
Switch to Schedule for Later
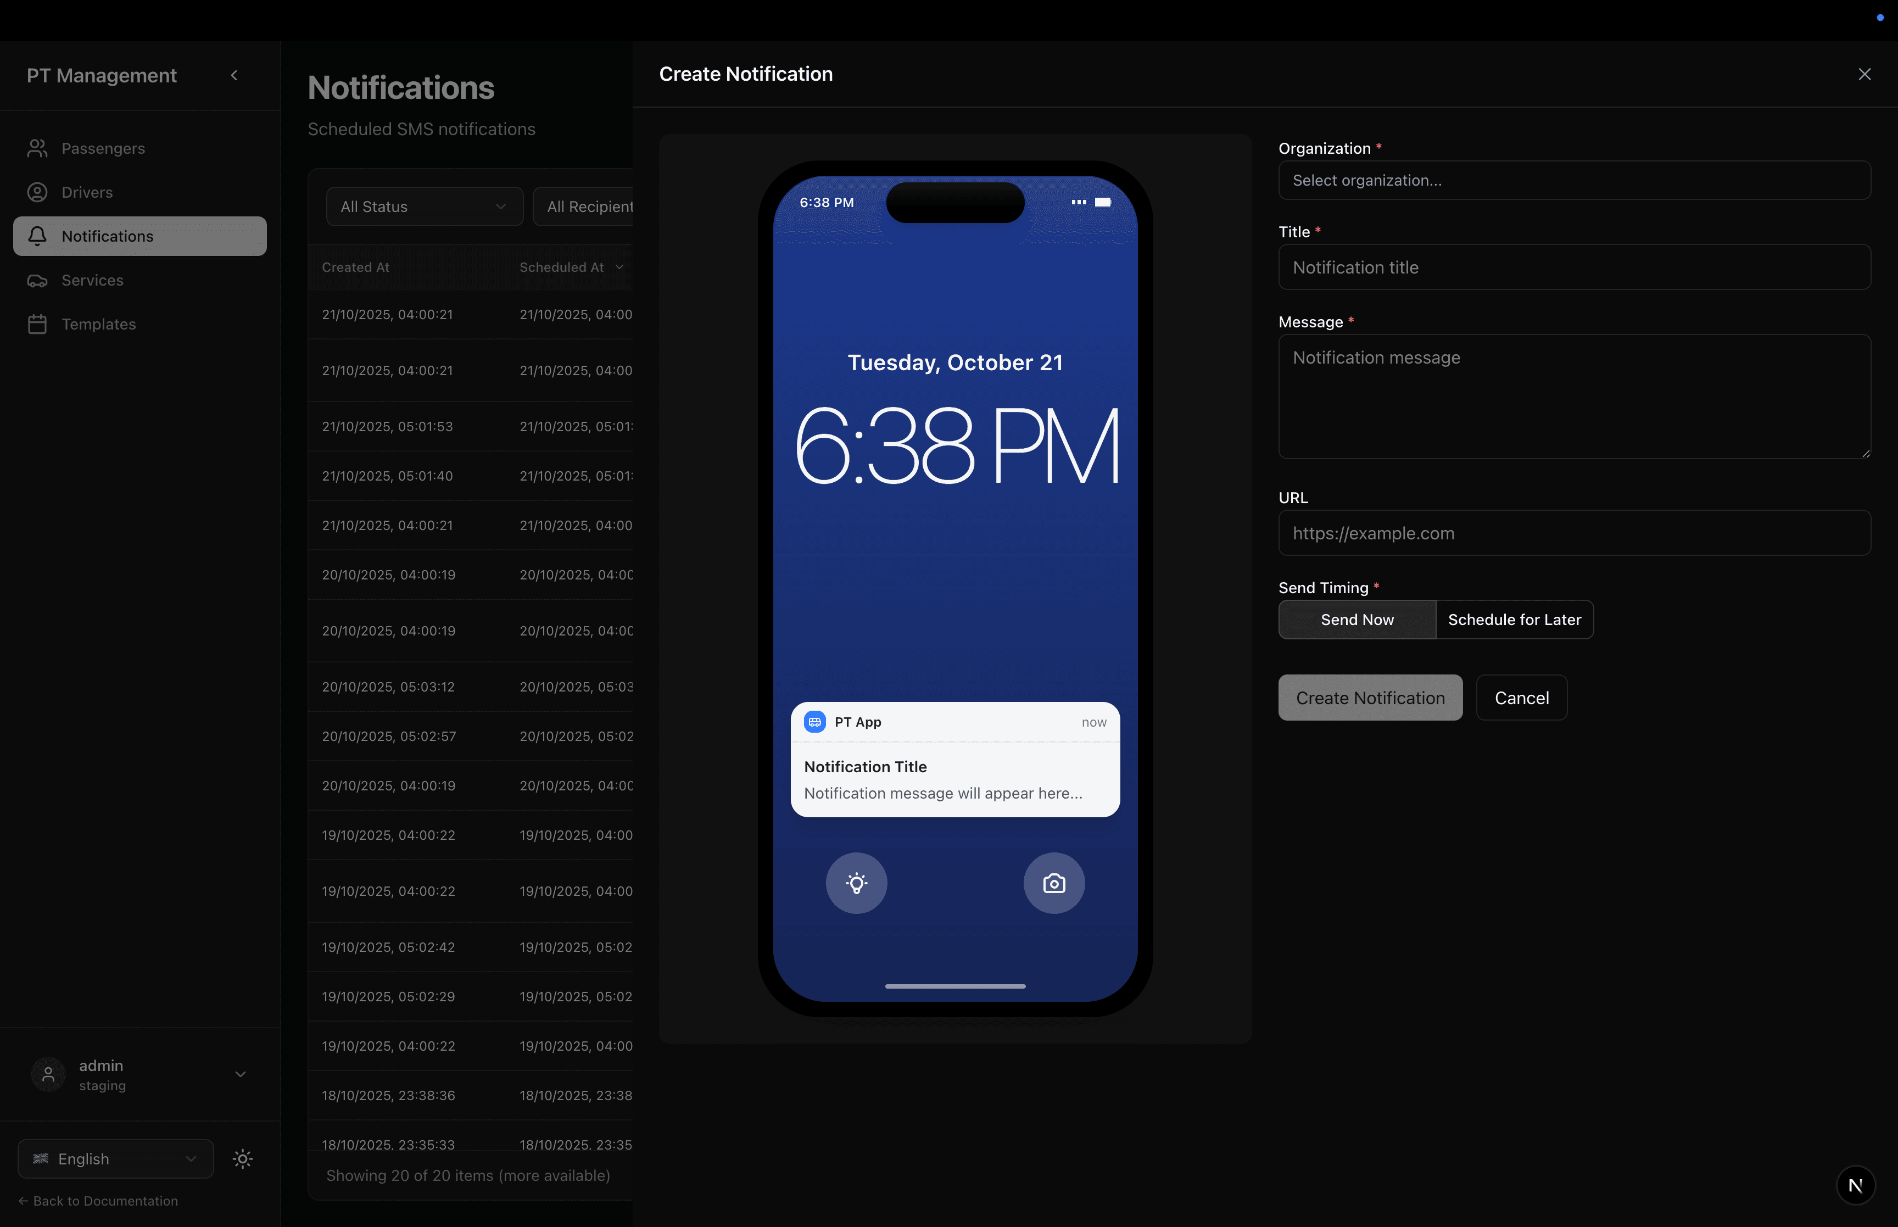[x=1514, y=619]
